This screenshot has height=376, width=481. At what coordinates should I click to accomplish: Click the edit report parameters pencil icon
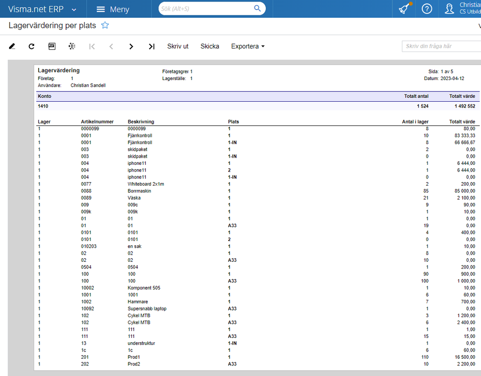(x=12, y=46)
